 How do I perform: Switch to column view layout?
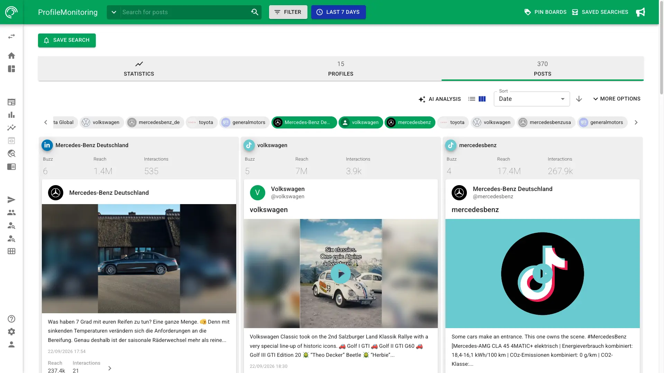[x=482, y=99]
